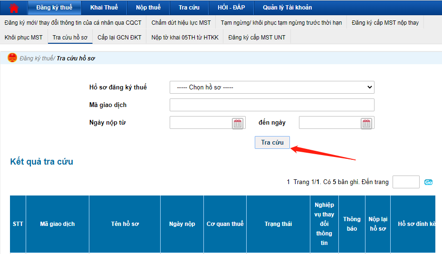442x254 pixels.
Task: Open calendar picker for Ngày nộp từ
Action: [238, 124]
